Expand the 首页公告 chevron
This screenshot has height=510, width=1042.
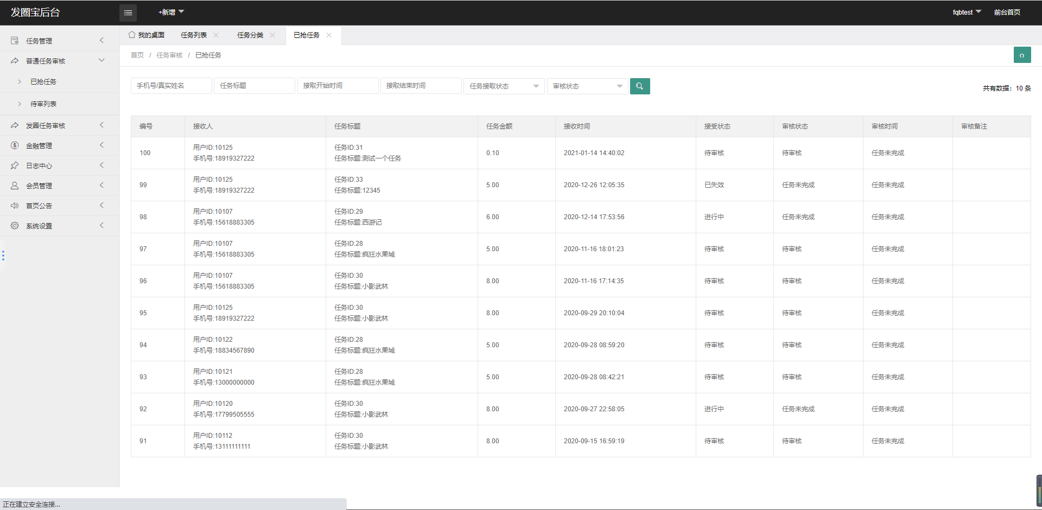pyautogui.click(x=101, y=205)
